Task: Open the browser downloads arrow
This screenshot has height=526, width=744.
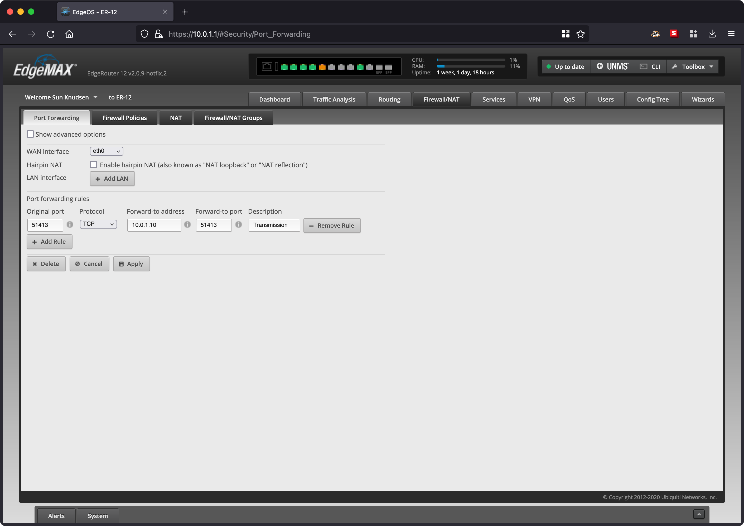Action: [x=712, y=34]
